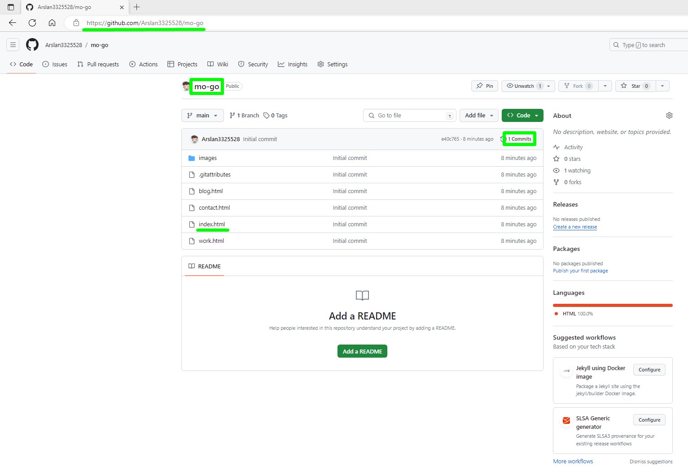Click the large book icon above Add a README

click(362, 296)
